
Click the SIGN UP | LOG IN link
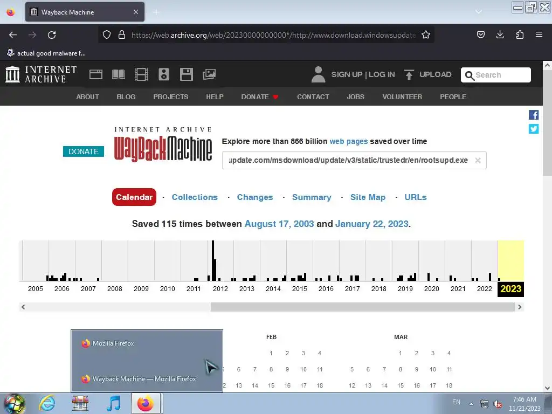tap(363, 74)
